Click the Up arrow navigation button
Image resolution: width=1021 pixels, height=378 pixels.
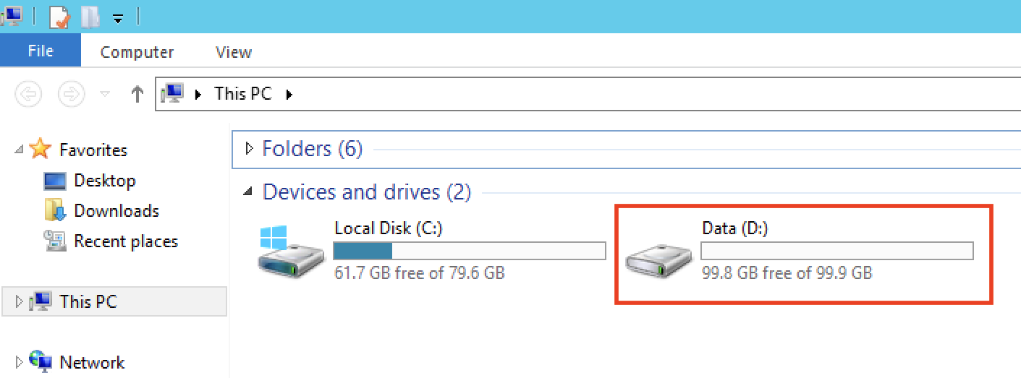[137, 94]
